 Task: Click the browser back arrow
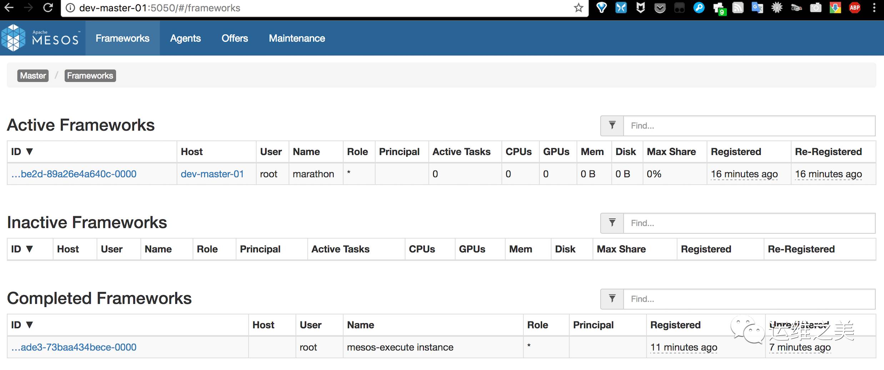pyautogui.click(x=9, y=7)
